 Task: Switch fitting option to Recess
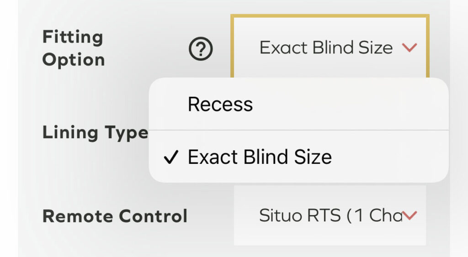tap(220, 104)
